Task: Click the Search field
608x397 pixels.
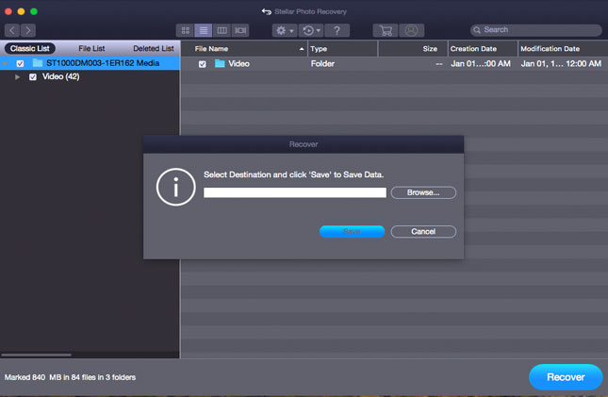Action: 535,30
